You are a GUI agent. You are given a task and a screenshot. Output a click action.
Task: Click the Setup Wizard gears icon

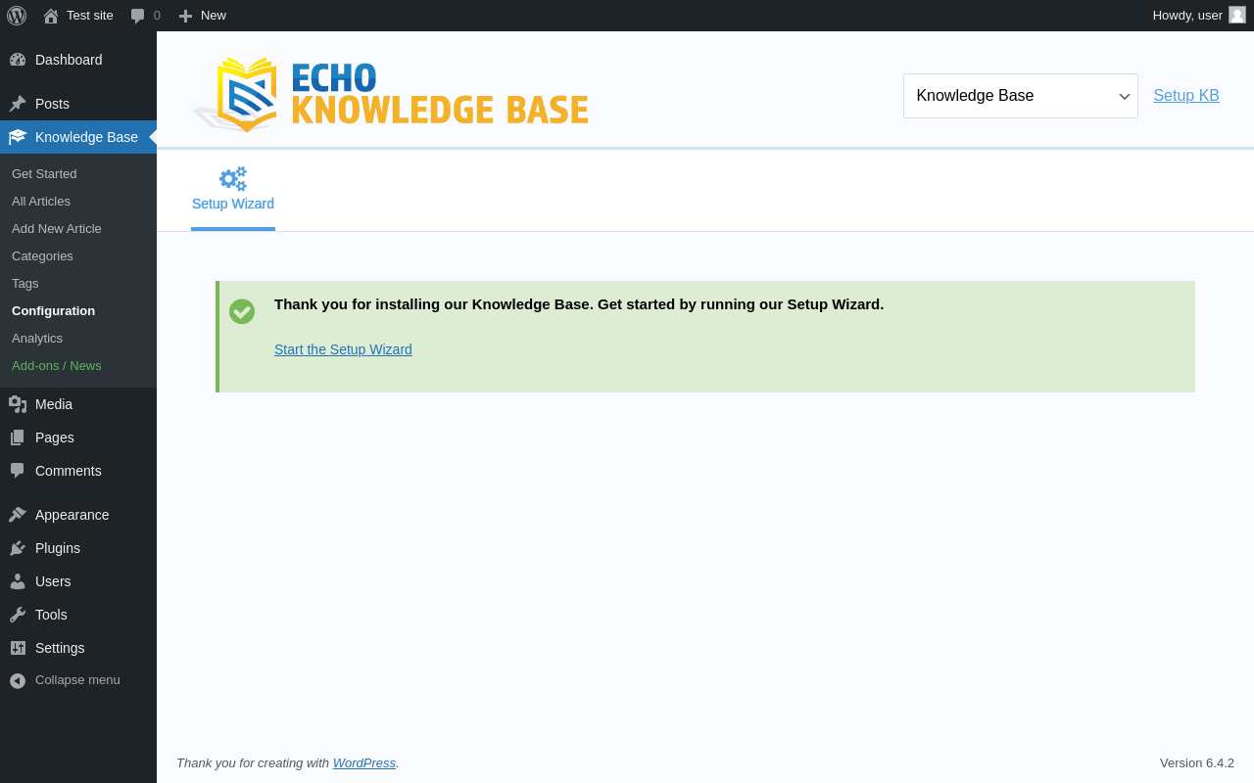(x=233, y=178)
